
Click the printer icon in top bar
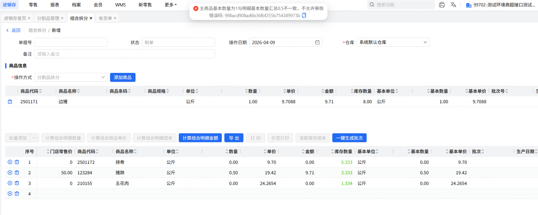click(x=442, y=5)
